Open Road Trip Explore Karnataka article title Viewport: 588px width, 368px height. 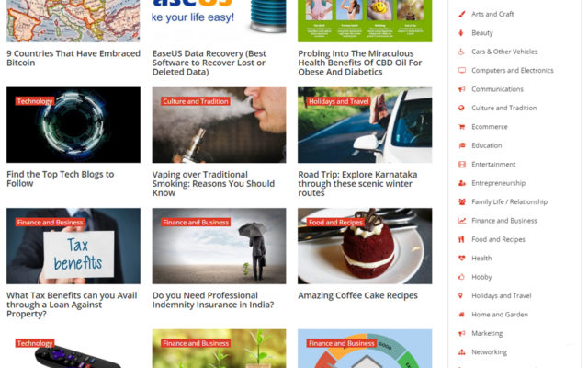coord(357,184)
